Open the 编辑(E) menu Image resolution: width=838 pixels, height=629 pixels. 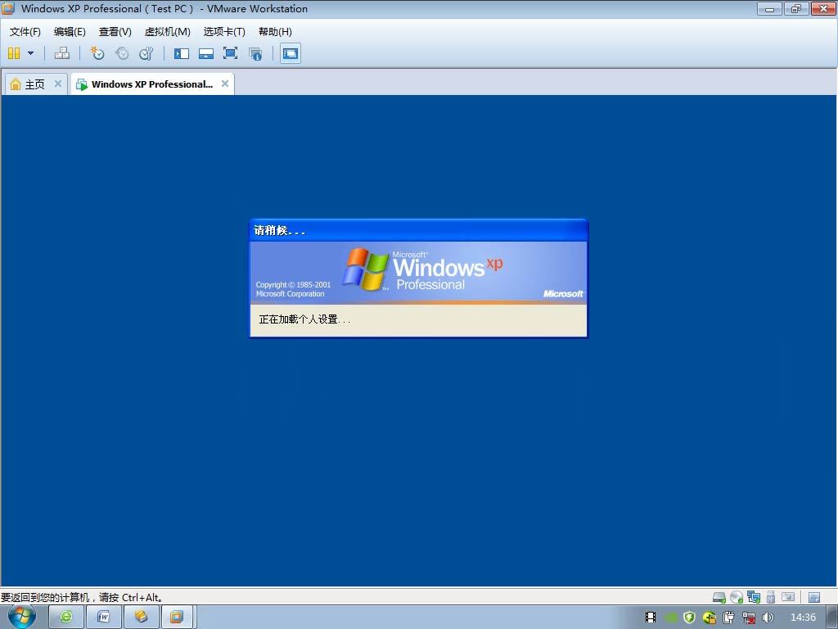(x=70, y=32)
